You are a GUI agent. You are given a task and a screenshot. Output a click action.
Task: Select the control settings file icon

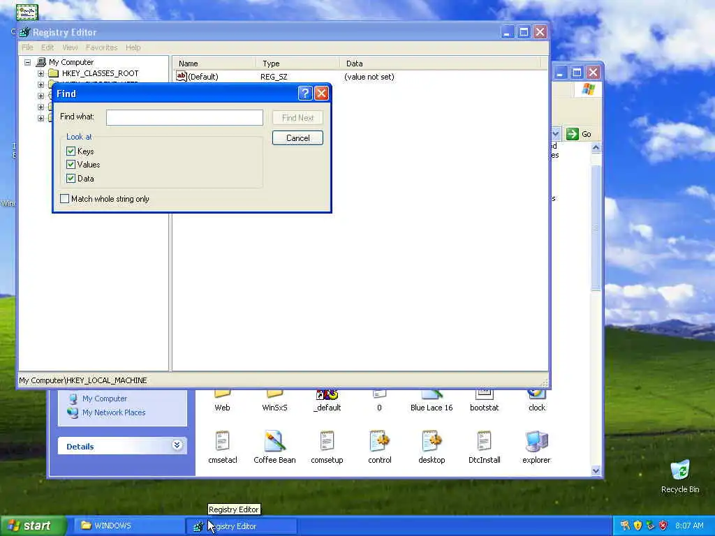coord(379,441)
